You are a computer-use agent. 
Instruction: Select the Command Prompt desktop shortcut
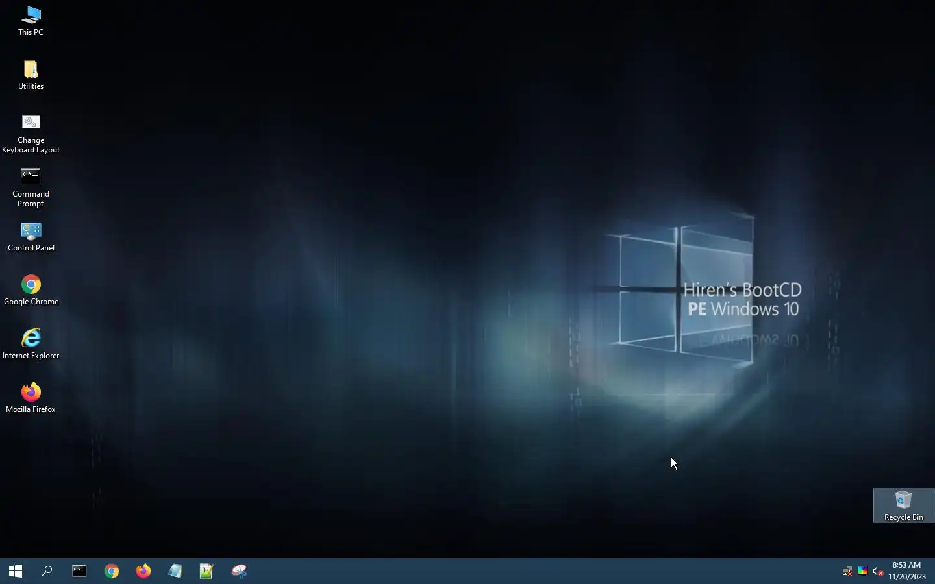(31, 188)
